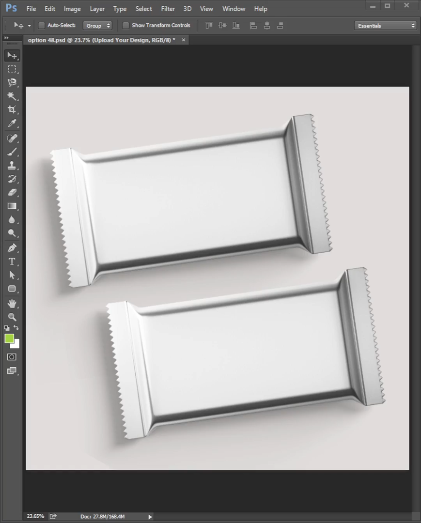The height and width of the screenshot is (523, 421).
Task: Open the Window menu
Action: pyautogui.click(x=234, y=9)
